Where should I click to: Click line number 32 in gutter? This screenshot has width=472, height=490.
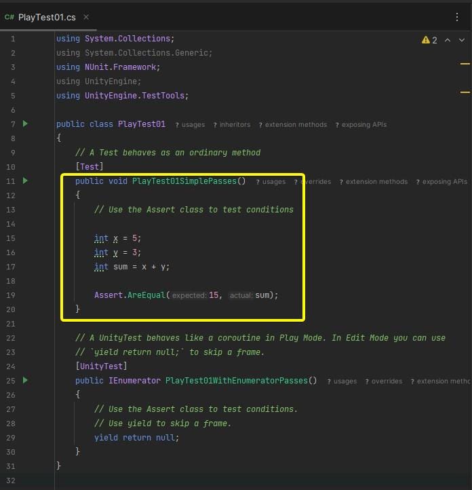tap(11, 480)
